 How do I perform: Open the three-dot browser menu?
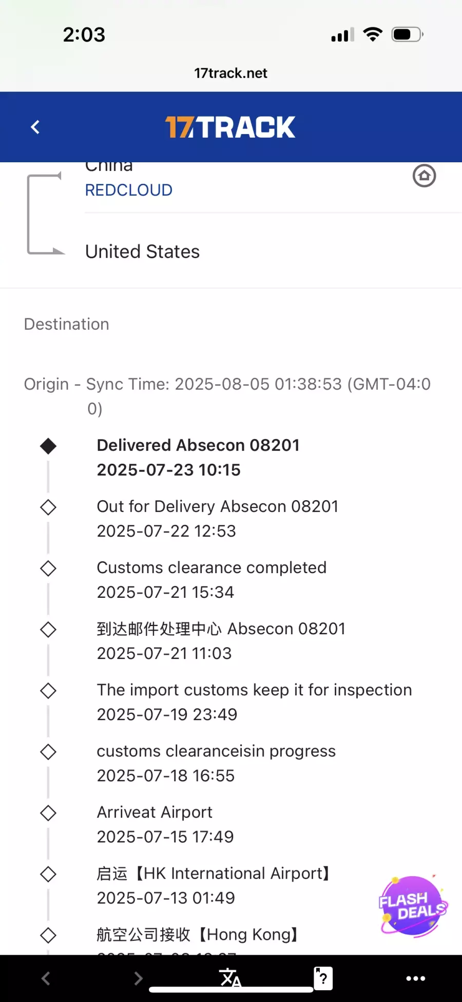415,978
